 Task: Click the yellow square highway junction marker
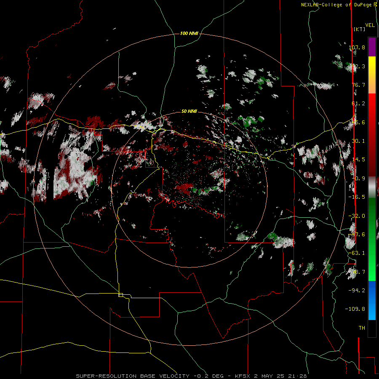click(x=120, y=295)
